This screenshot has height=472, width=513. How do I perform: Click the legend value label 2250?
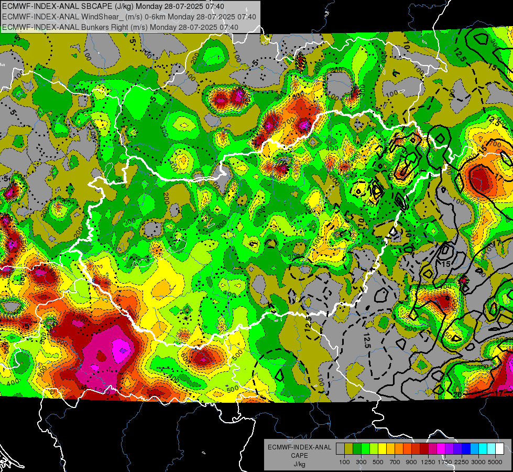pyautogui.click(x=461, y=462)
